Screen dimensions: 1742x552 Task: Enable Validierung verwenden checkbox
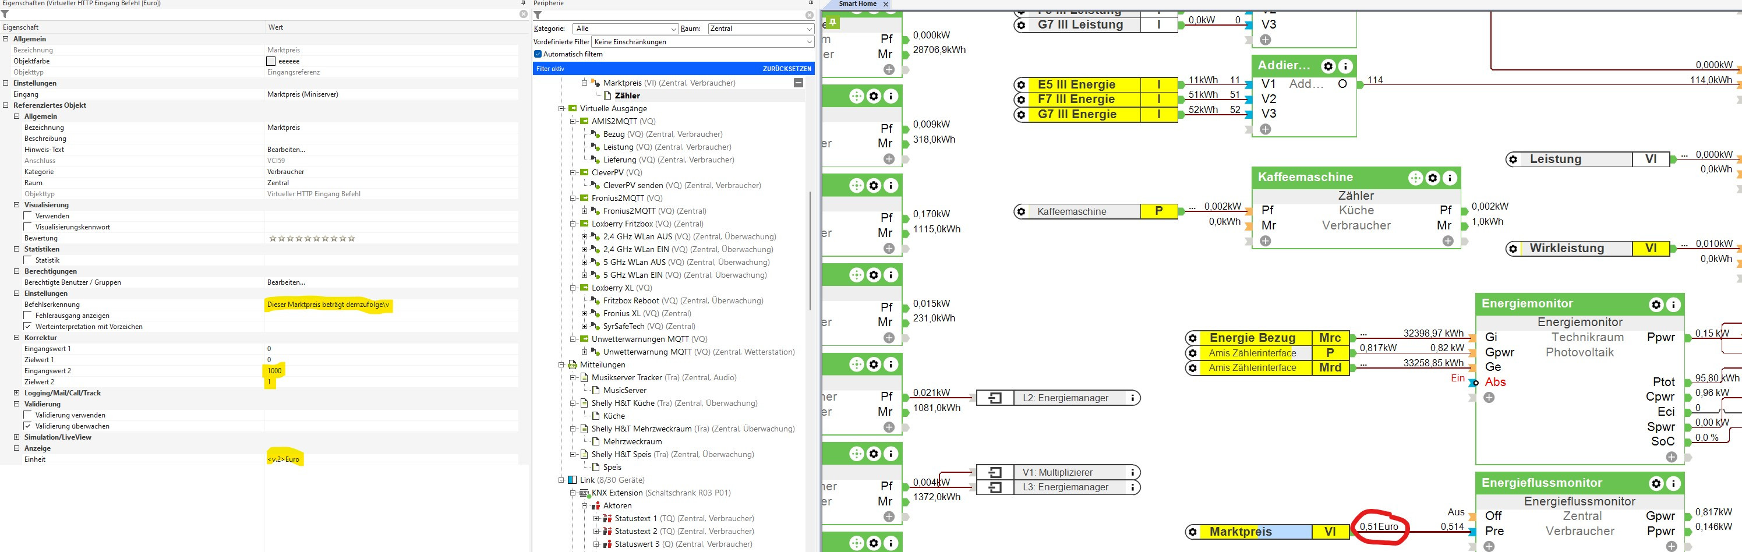(28, 415)
